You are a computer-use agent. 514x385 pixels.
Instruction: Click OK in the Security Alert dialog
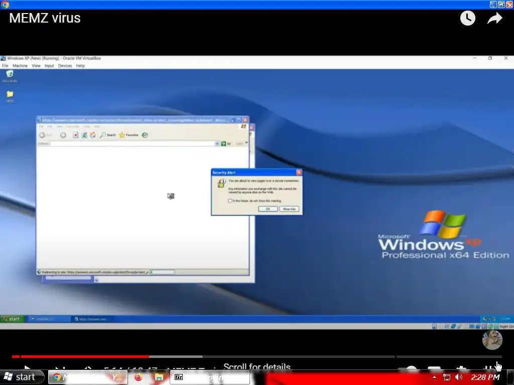268,209
